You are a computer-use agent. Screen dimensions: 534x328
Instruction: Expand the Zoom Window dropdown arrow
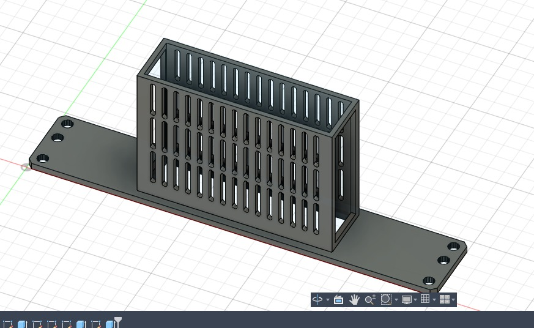coord(396,300)
